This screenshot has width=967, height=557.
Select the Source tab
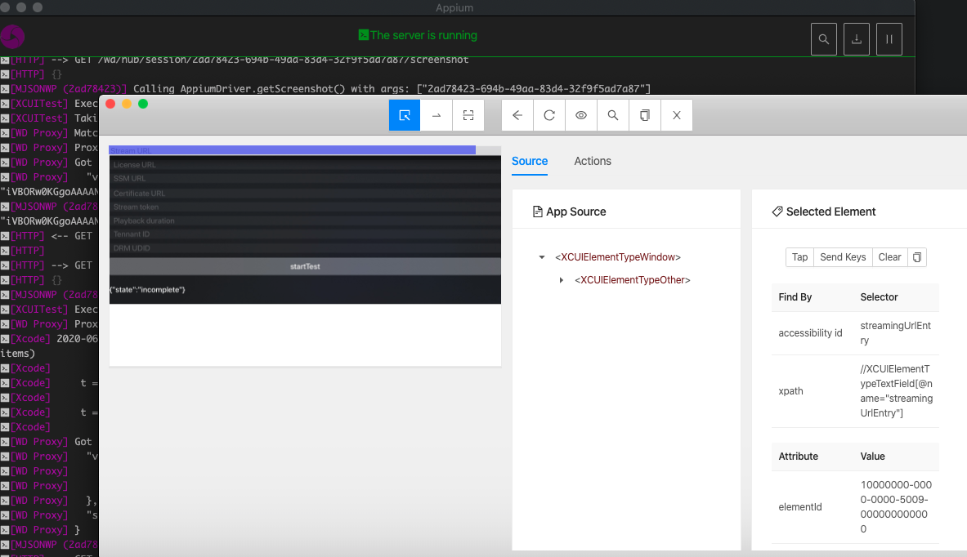(530, 161)
